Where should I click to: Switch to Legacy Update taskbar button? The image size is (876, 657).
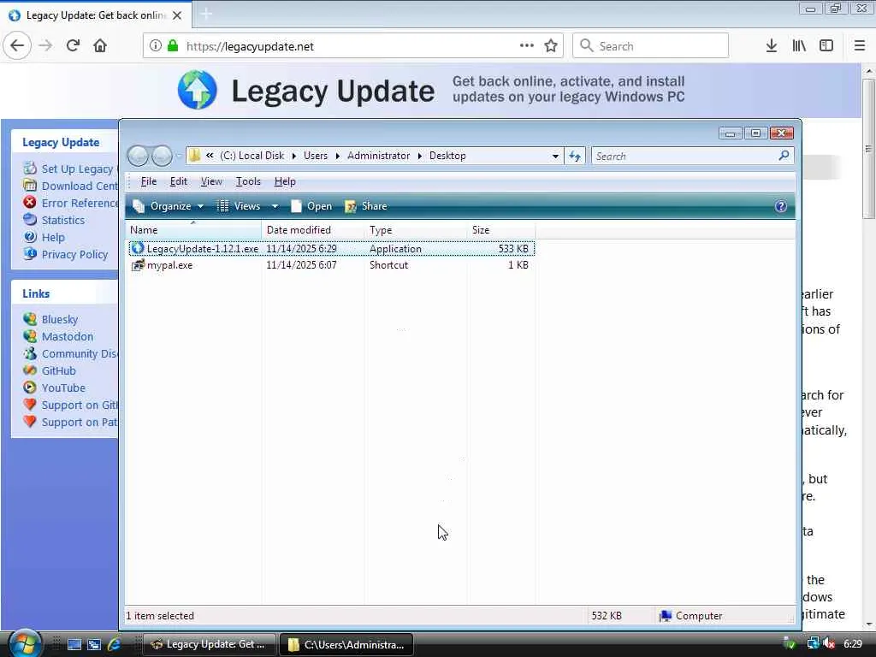pyautogui.click(x=210, y=644)
